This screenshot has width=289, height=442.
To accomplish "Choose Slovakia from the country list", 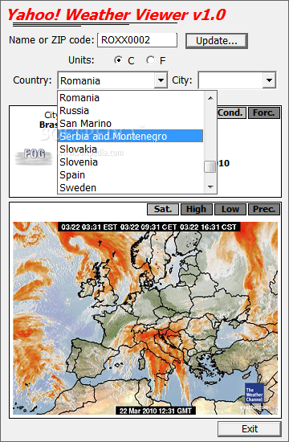I will click(x=130, y=149).
